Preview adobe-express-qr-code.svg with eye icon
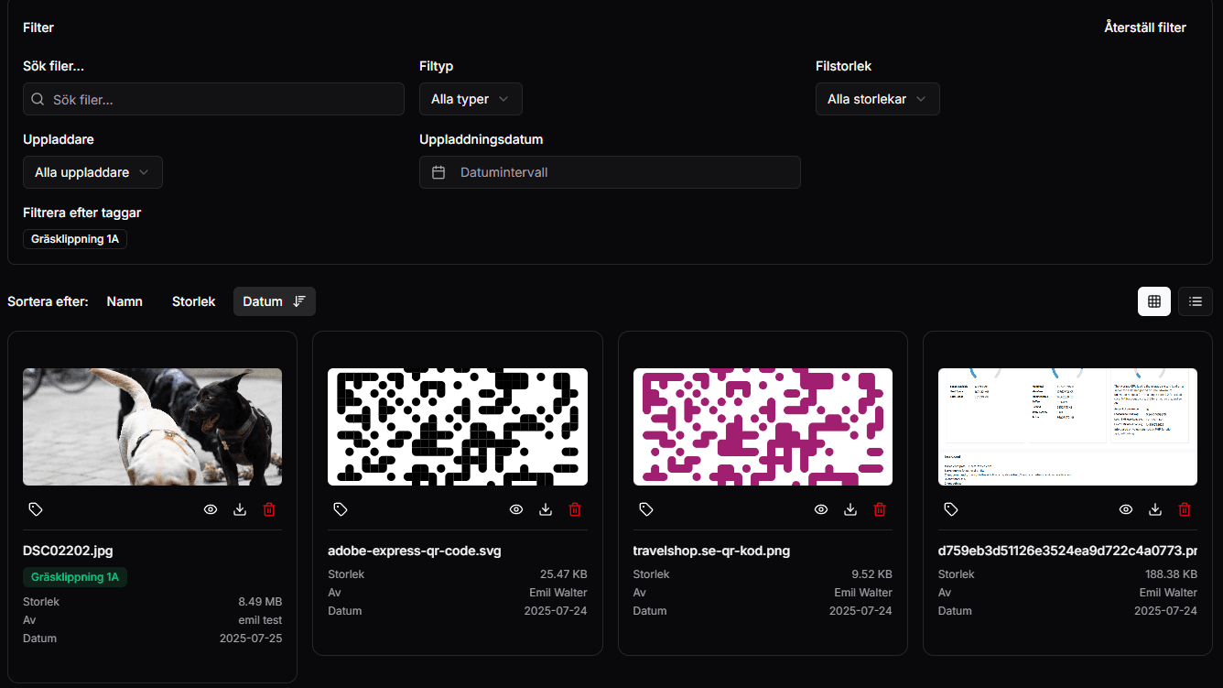The image size is (1223, 688). coord(516,509)
